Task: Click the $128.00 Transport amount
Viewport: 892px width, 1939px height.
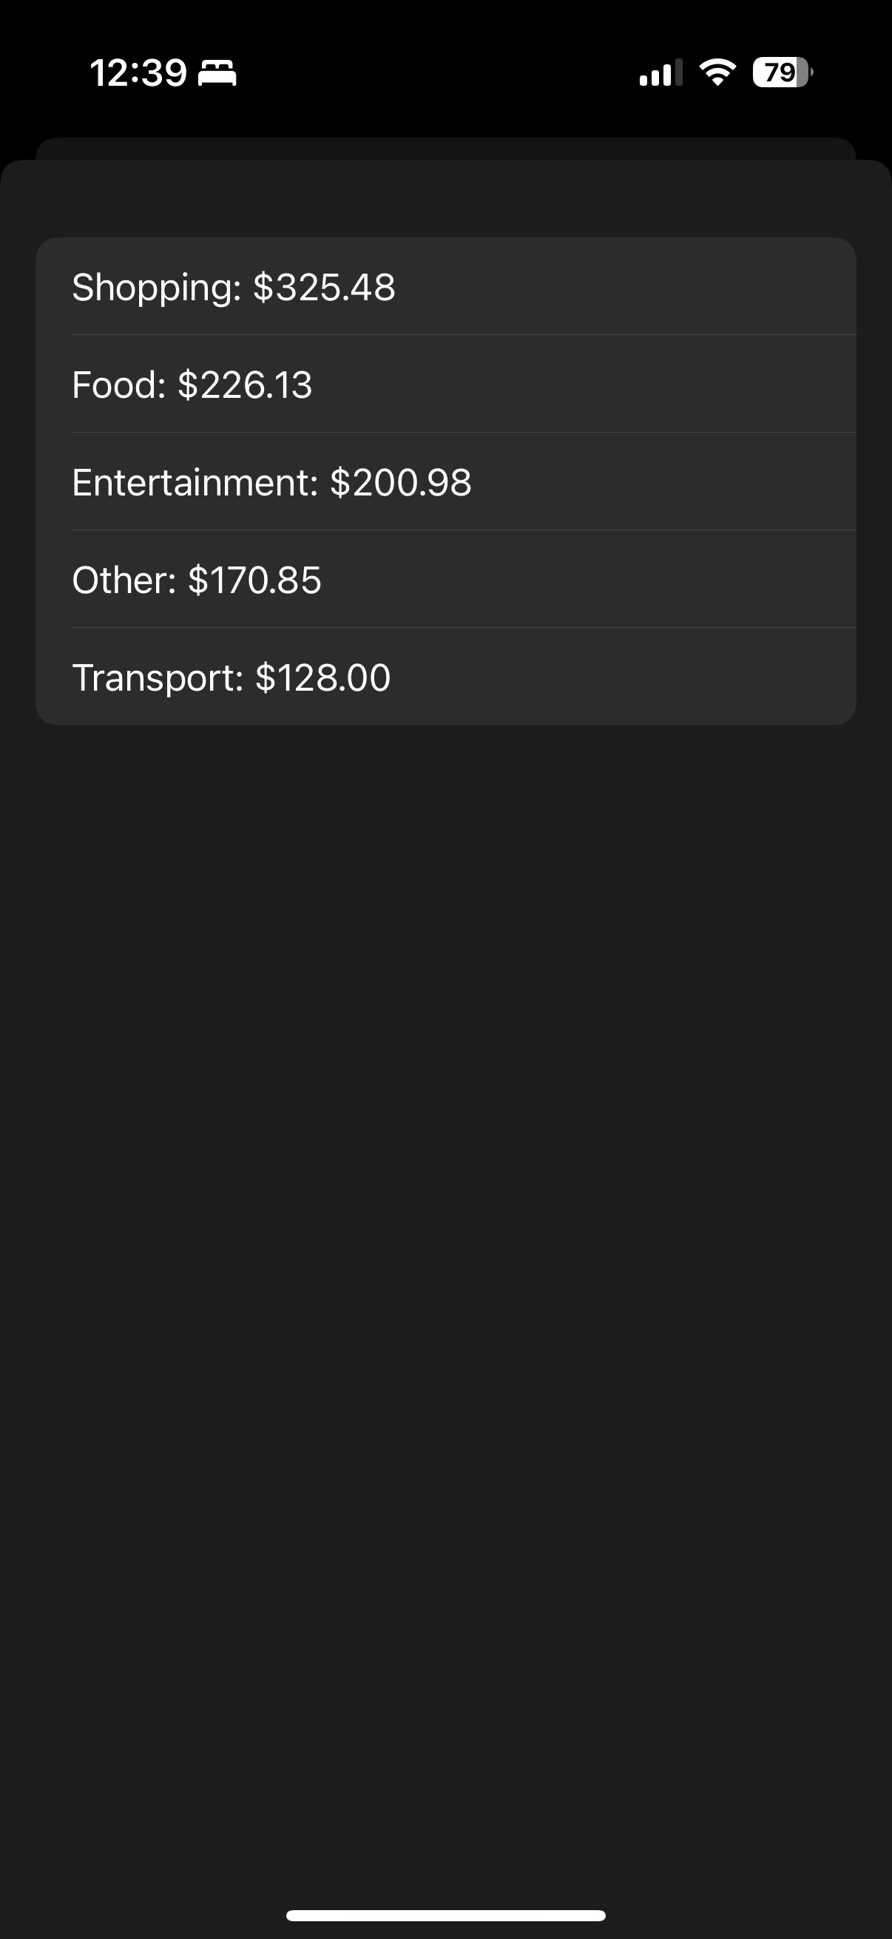Action: pyautogui.click(x=323, y=677)
